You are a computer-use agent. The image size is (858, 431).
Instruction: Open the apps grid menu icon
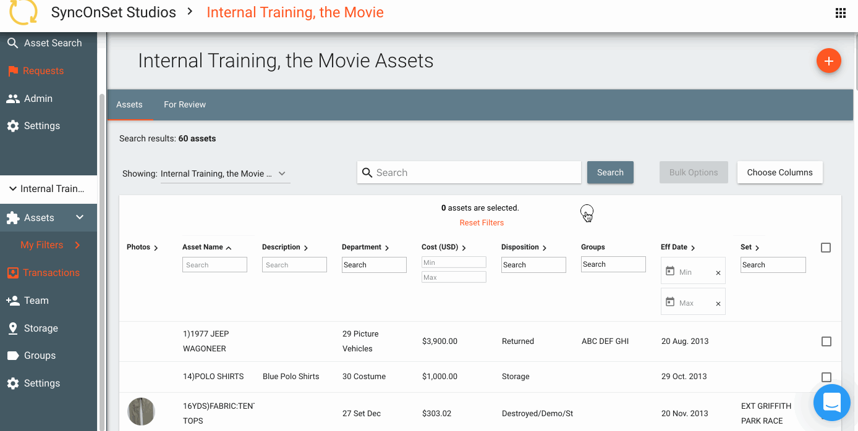(841, 13)
